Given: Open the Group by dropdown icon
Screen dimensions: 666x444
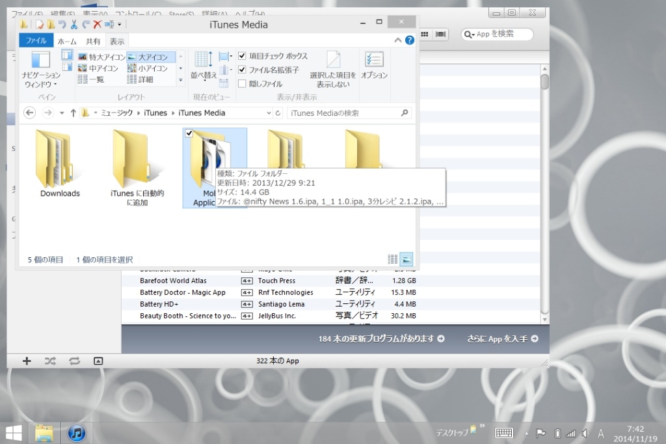Looking at the screenshot, I should tap(226, 56).
